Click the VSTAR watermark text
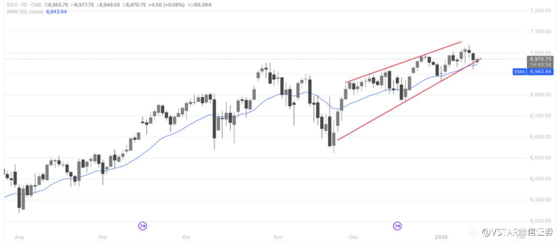 click(x=518, y=232)
